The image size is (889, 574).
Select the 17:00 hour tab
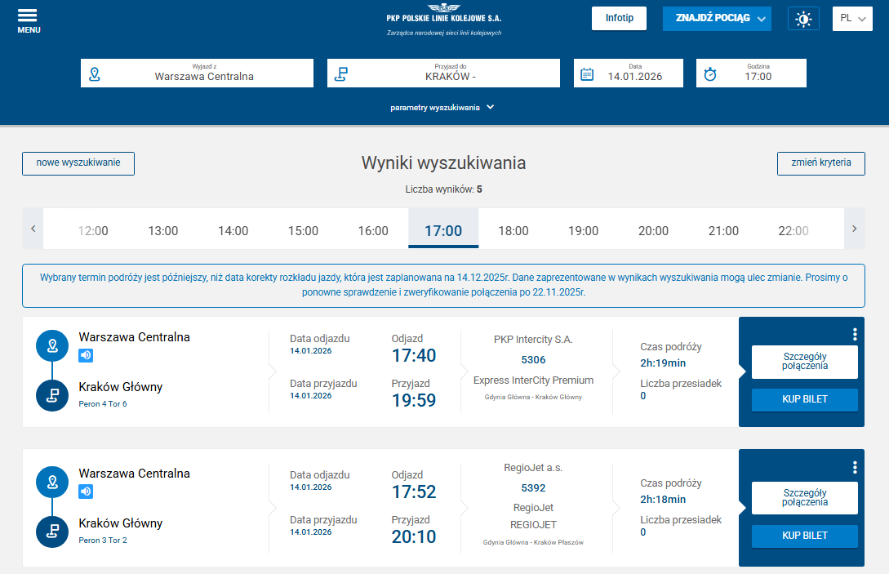click(443, 229)
